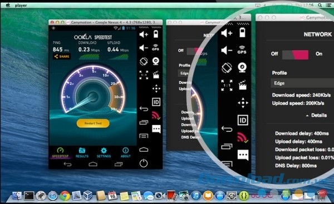This screenshot has height=204, width=334.
Task: Click volume down icon in Nexus 4 window toolbar
Action: pos(144,48)
